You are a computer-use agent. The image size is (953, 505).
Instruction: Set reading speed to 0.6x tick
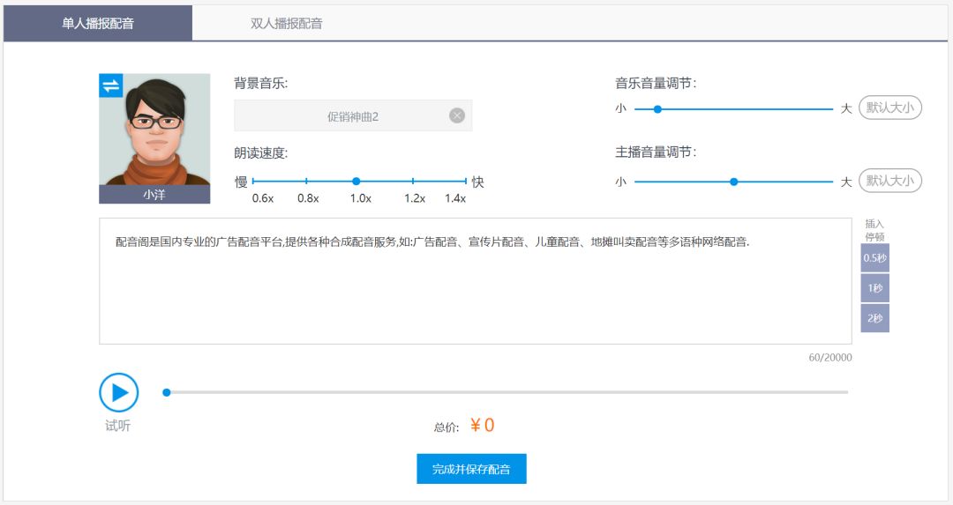click(x=253, y=181)
